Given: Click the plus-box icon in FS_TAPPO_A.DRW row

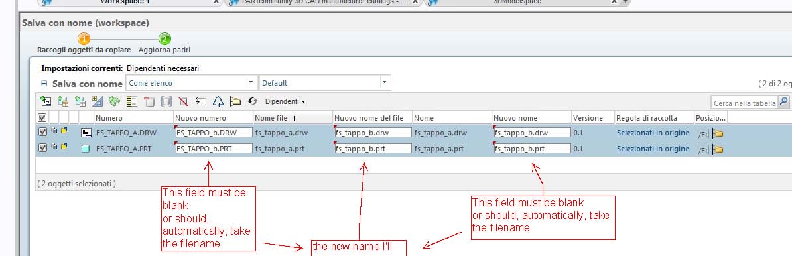Looking at the screenshot, I should 54,131.
